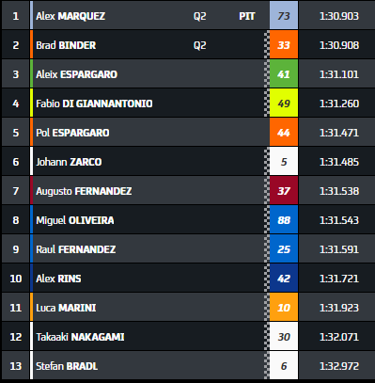
Task: Select position number 7 cell
Action: coord(16,190)
